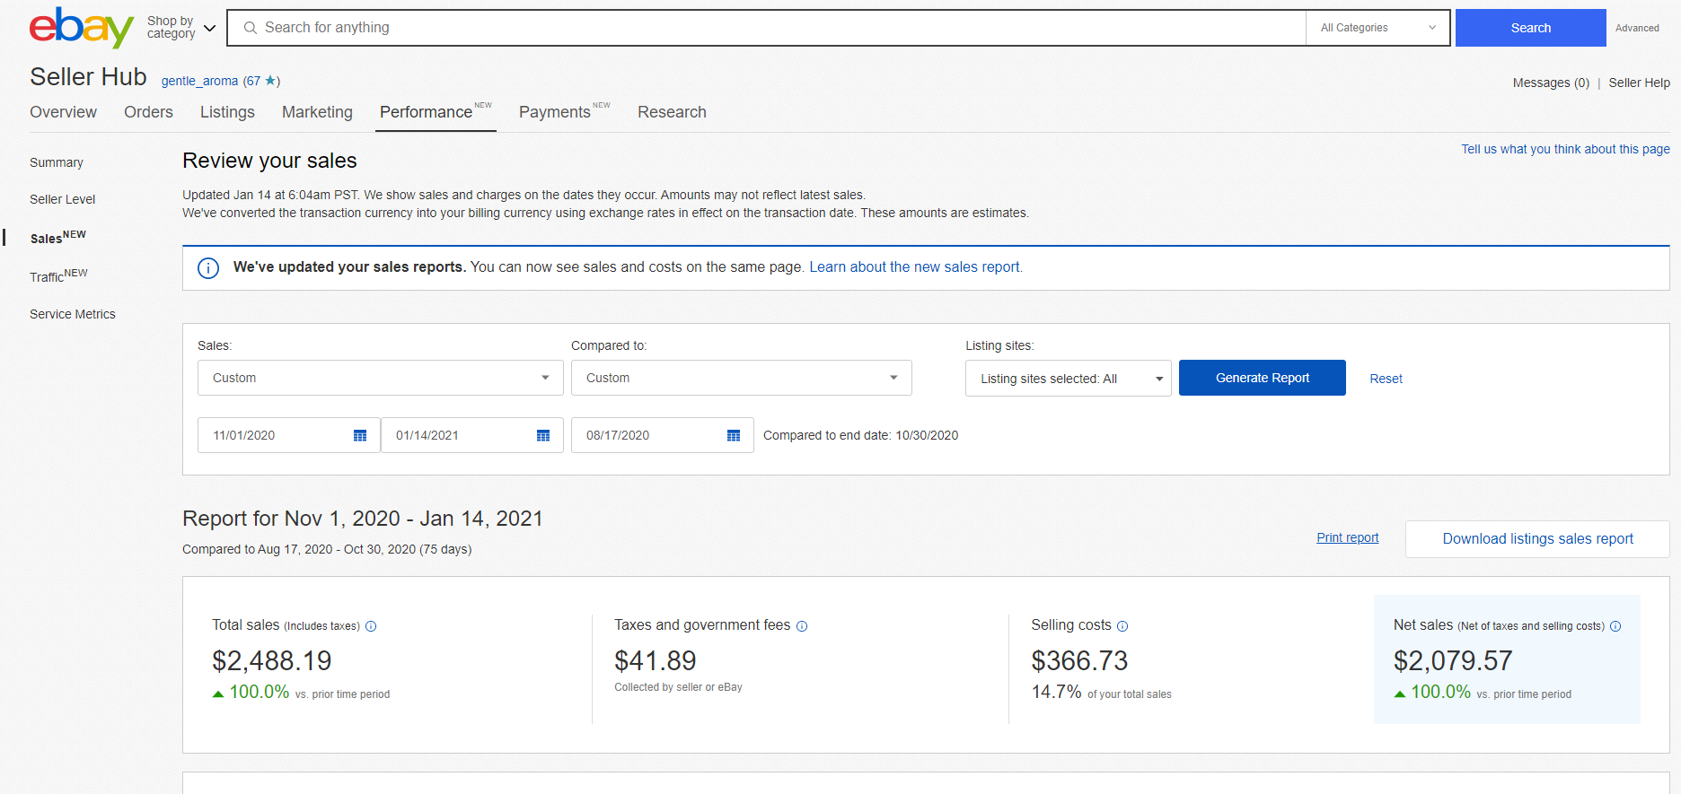Expand the Compared to Custom dropdown
1681x794 pixels.
coord(741,378)
